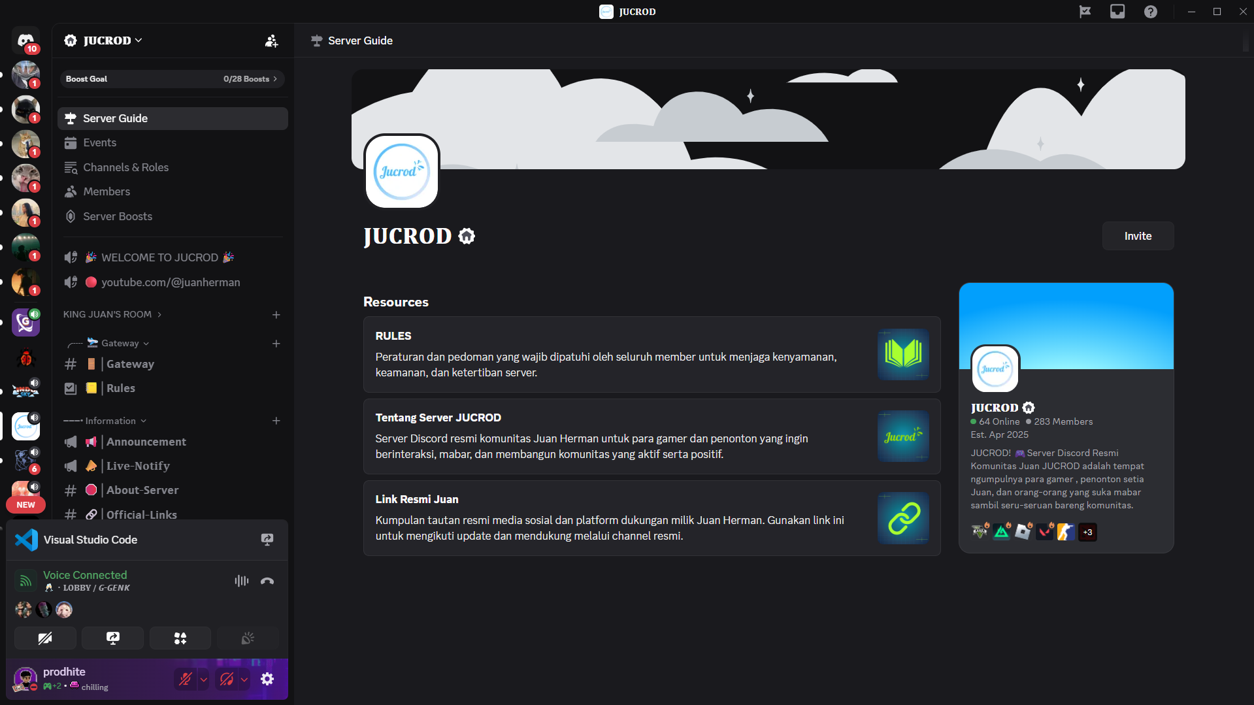Open Members list in sidebar

173,191
